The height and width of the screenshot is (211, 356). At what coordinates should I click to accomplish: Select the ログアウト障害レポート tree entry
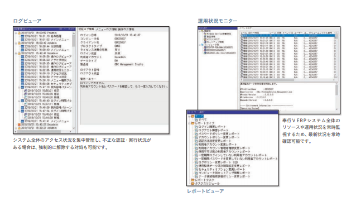pyautogui.click(x=213, y=131)
